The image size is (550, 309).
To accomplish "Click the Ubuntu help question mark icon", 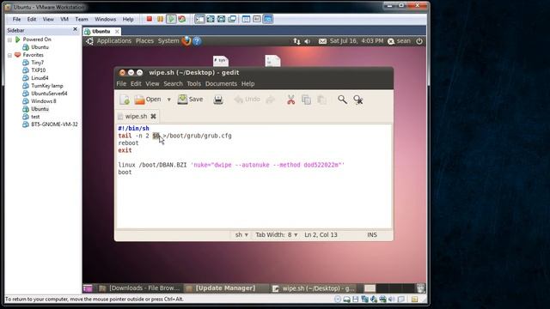I will pos(197,41).
